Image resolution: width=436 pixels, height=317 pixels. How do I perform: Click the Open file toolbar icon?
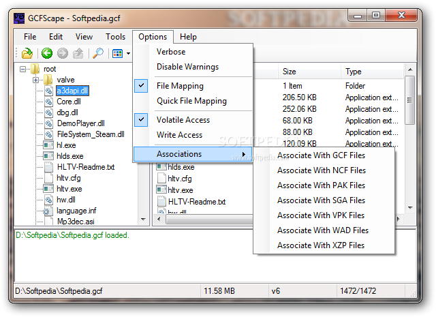tap(27, 53)
